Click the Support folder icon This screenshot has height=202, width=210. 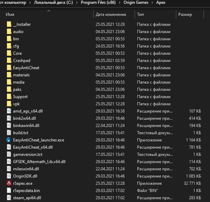(x=9, y=97)
